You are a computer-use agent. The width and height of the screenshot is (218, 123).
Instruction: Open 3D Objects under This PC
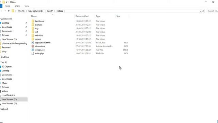point(7,67)
